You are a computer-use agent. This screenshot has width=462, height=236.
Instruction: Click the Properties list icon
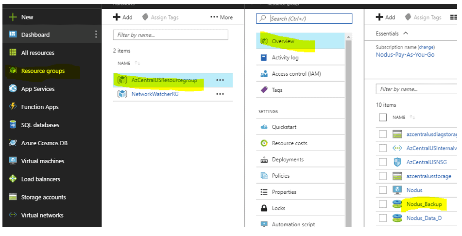click(x=264, y=192)
